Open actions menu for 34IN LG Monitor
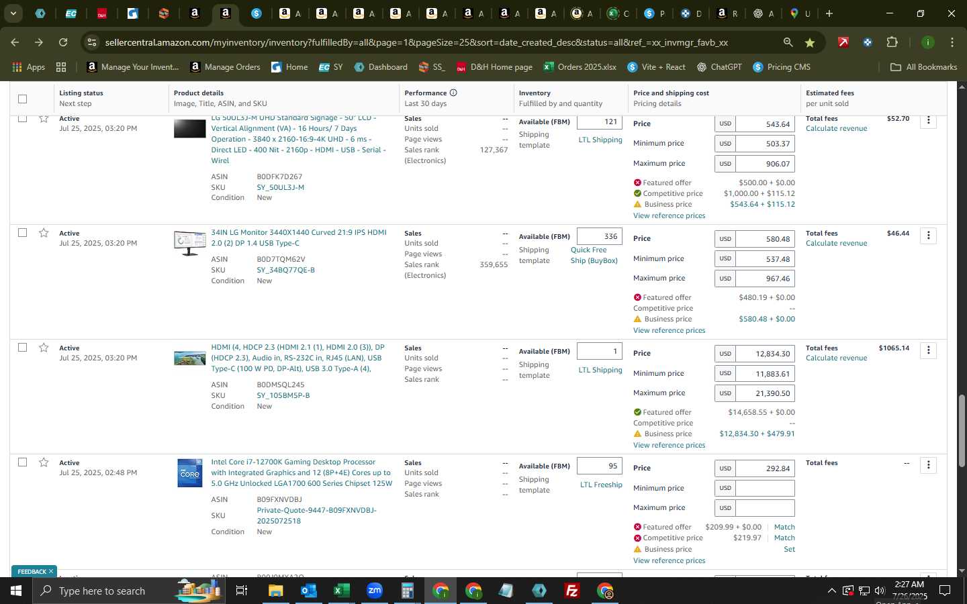This screenshot has height=604, width=967. point(928,236)
